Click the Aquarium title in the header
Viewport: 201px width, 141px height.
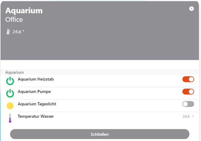coord(24,11)
